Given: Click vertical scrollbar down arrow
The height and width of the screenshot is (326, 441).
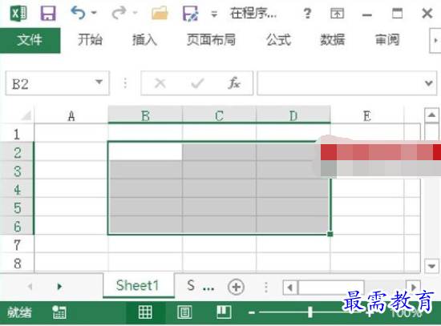Looking at the screenshot, I should point(431,265).
